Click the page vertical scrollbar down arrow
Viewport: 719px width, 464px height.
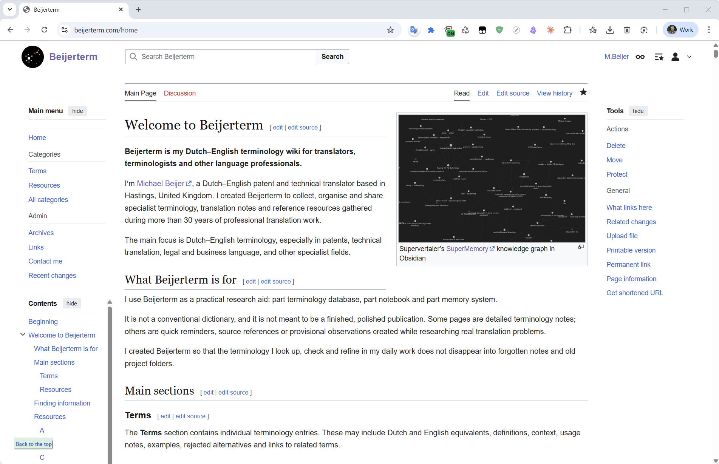pos(715,461)
